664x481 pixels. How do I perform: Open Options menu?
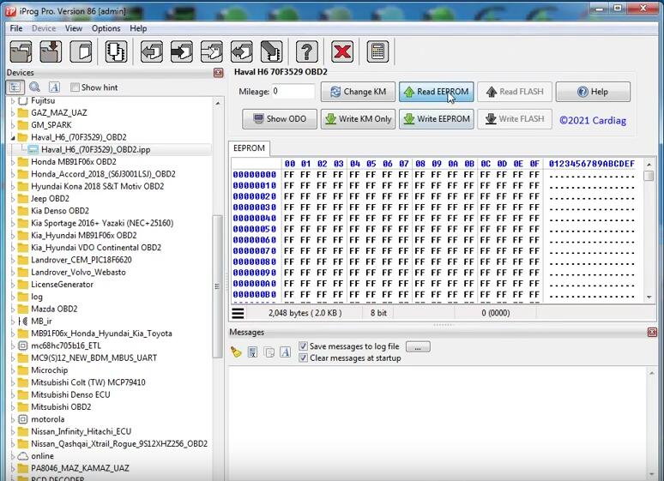[106, 28]
